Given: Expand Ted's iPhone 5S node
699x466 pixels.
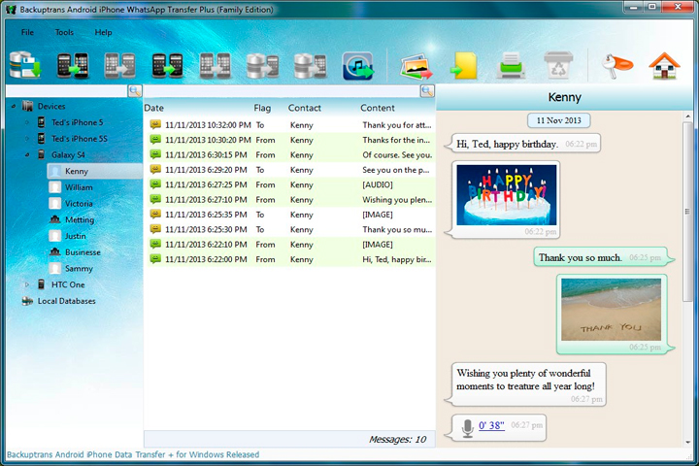Looking at the screenshot, I should (27, 139).
